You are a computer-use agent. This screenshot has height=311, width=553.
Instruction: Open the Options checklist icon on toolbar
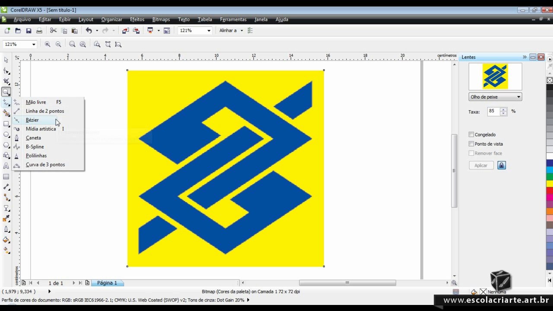[250, 31]
